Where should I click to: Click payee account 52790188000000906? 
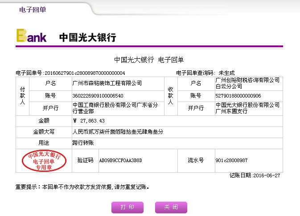coord(238,96)
